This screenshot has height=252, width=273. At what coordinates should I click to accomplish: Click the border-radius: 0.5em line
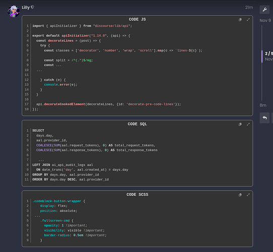[x=75, y=235]
